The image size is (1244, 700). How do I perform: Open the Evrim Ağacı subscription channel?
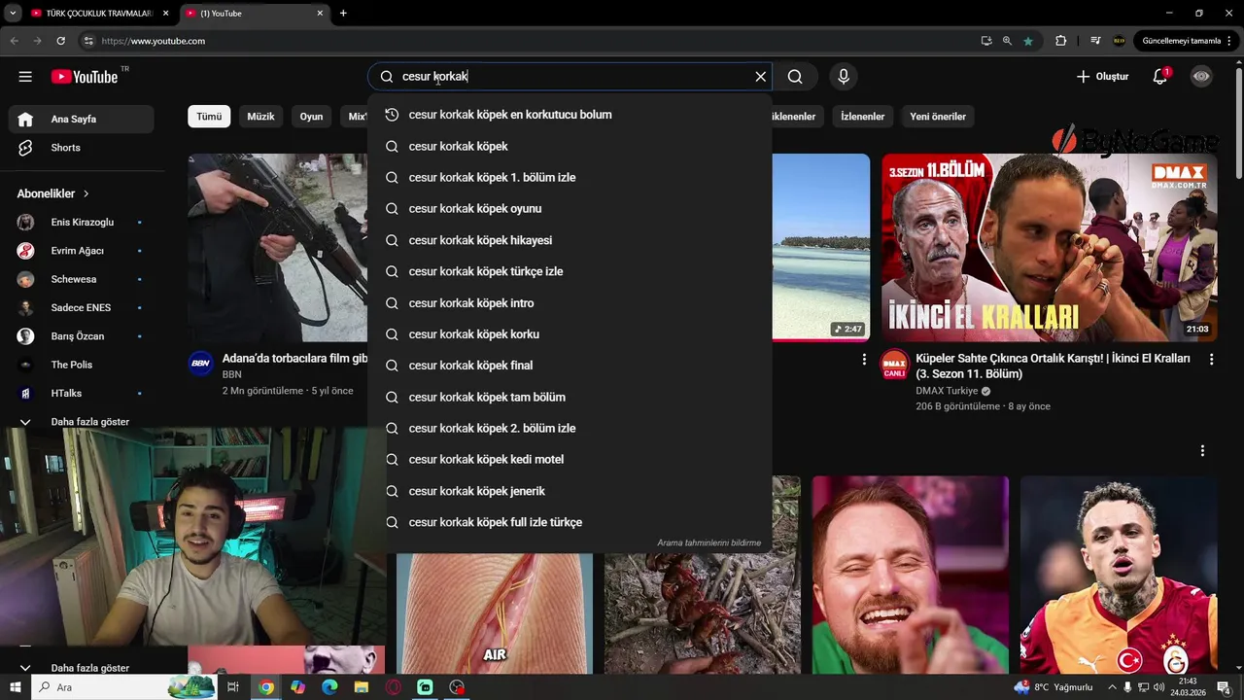[82, 251]
